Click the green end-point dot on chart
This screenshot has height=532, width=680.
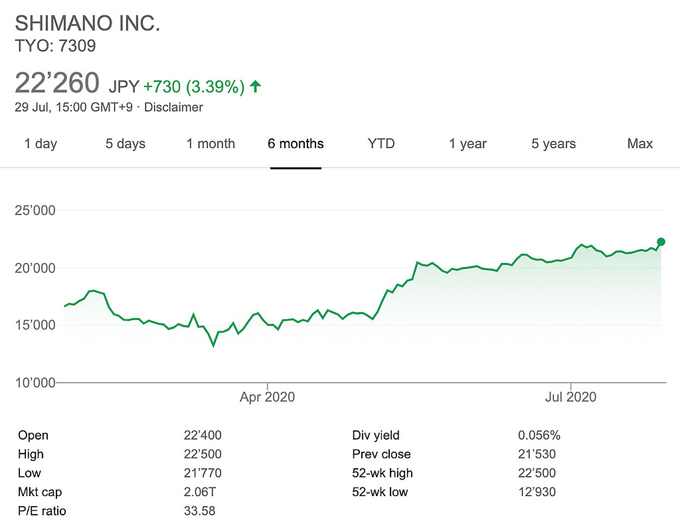point(661,242)
